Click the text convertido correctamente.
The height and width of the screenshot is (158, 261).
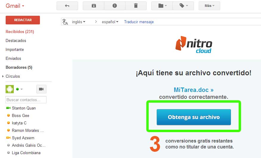[x=194, y=97]
